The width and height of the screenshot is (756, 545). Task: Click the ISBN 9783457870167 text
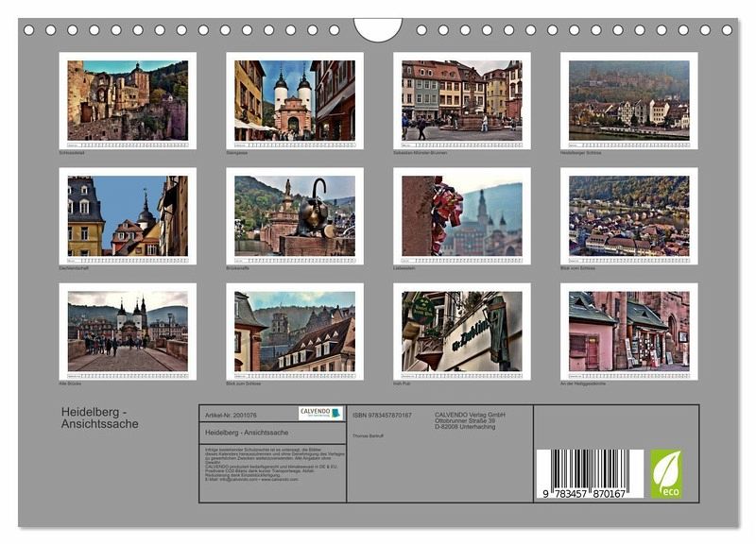tap(382, 415)
